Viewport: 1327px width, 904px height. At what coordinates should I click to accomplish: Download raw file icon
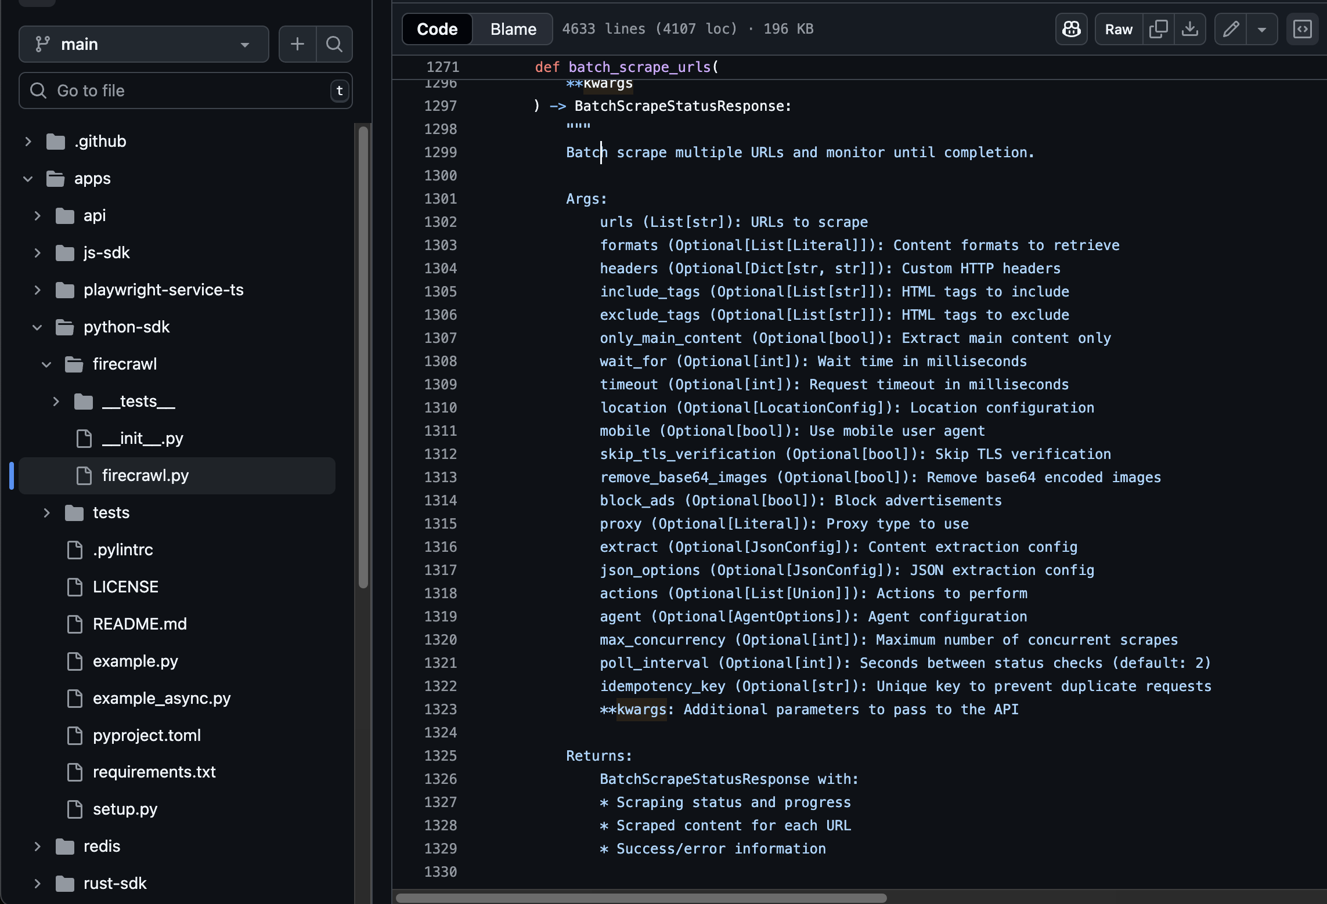pyautogui.click(x=1189, y=29)
